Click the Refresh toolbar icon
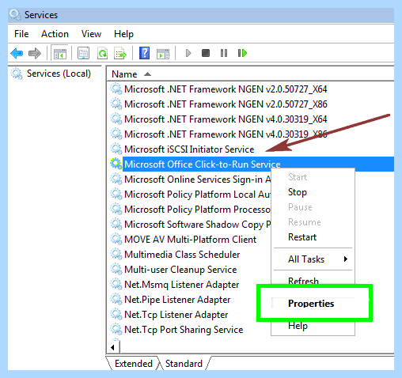Screen dimensions: 402x378 pos(102,53)
